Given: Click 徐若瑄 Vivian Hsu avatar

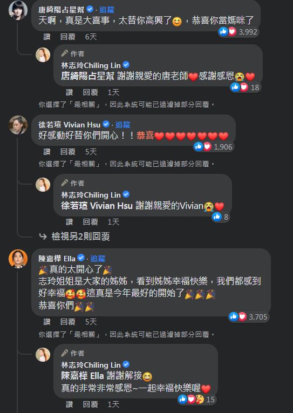Looking at the screenshot, I should pos(18,125).
